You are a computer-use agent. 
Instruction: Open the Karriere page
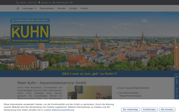[x=62, y=8]
